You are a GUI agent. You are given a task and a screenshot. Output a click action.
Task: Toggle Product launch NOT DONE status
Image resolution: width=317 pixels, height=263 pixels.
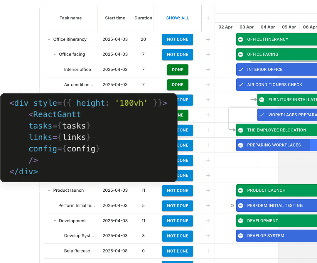pyautogui.click(x=178, y=190)
